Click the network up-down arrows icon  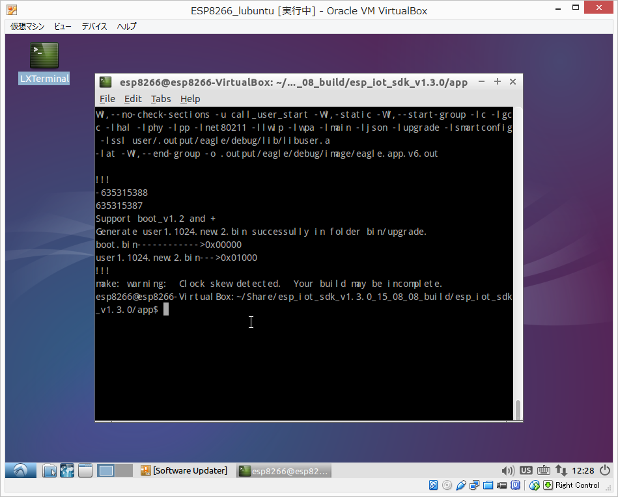561,470
